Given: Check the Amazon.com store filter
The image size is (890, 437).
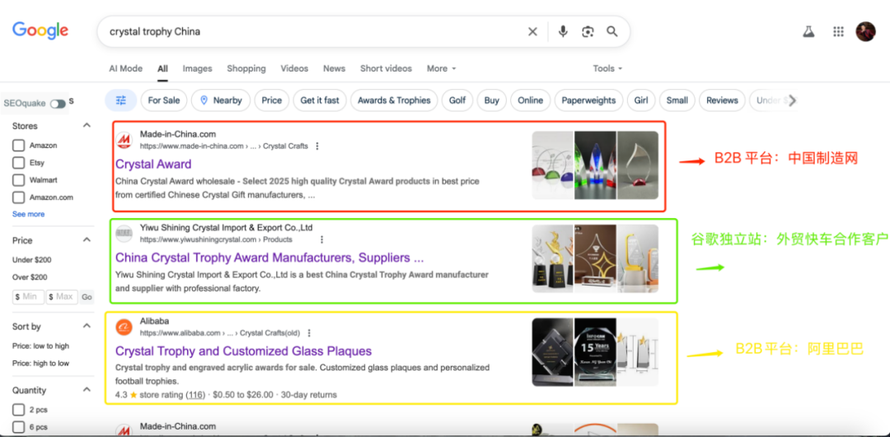Looking at the screenshot, I should (x=19, y=198).
